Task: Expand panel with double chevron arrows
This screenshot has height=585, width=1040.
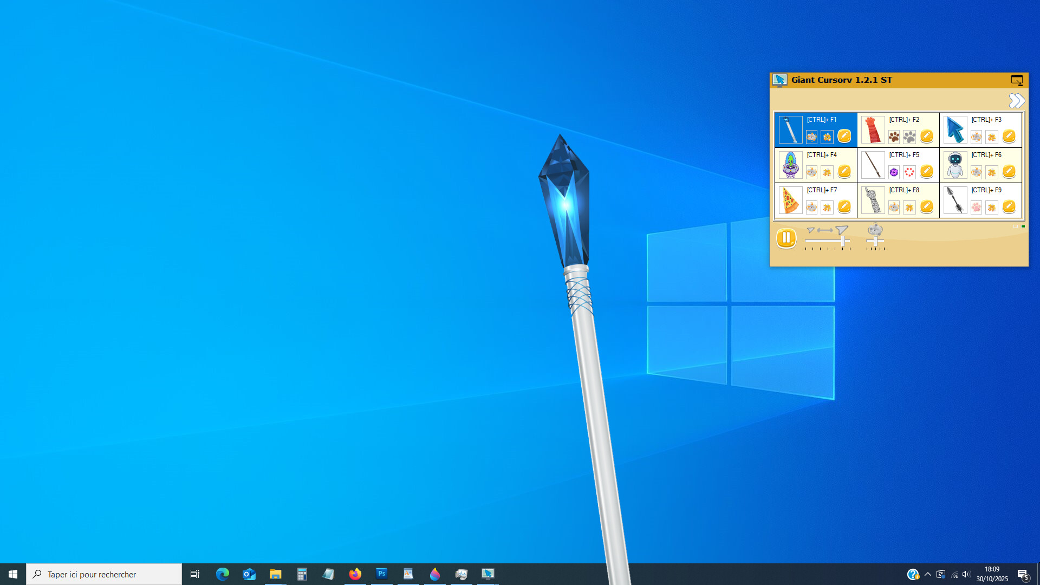Action: pos(1016,101)
